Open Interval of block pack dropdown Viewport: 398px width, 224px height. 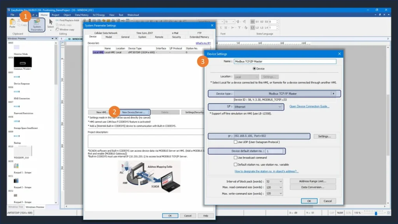point(280,181)
